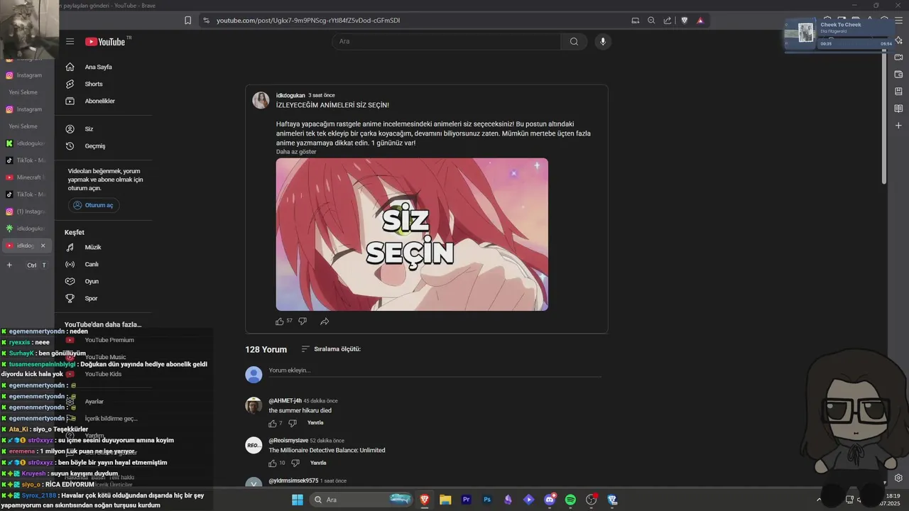The width and height of the screenshot is (909, 511).
Task: Collapse post text with 'Daha az göster'
Action: [x=296, y=152]
